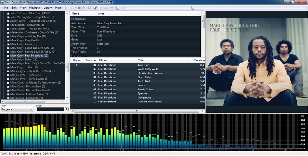This screenshot has height=156, width=308.
Task: Click the playing indicator arrow on track 01
Action: 77,65
